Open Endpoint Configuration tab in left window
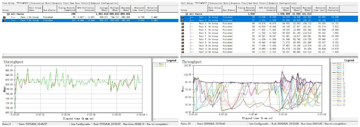The image size is (360, 127). tap(104, 4)
